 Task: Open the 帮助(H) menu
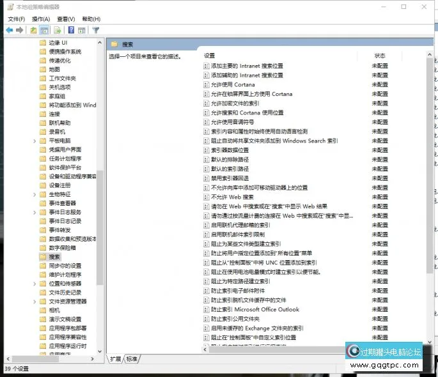pos(91,19)
